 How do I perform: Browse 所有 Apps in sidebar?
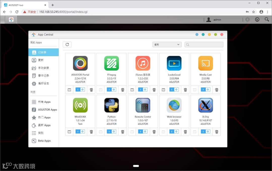click(44, 102)
